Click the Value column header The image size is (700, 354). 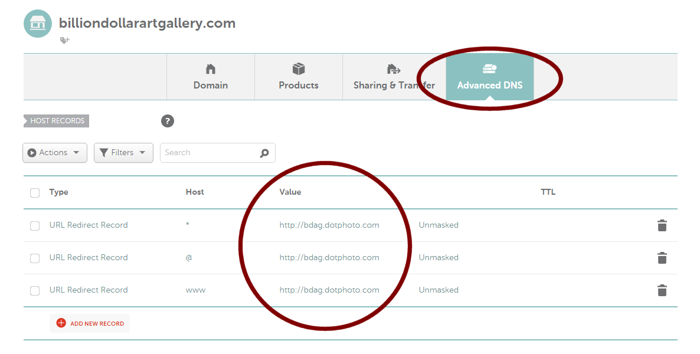pyautogui.click(x=290, y=192)
